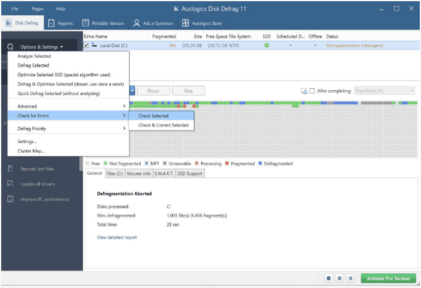421x288 pixels.
Task: Open Cluster Map... from the menu
Action: [31, 151]
